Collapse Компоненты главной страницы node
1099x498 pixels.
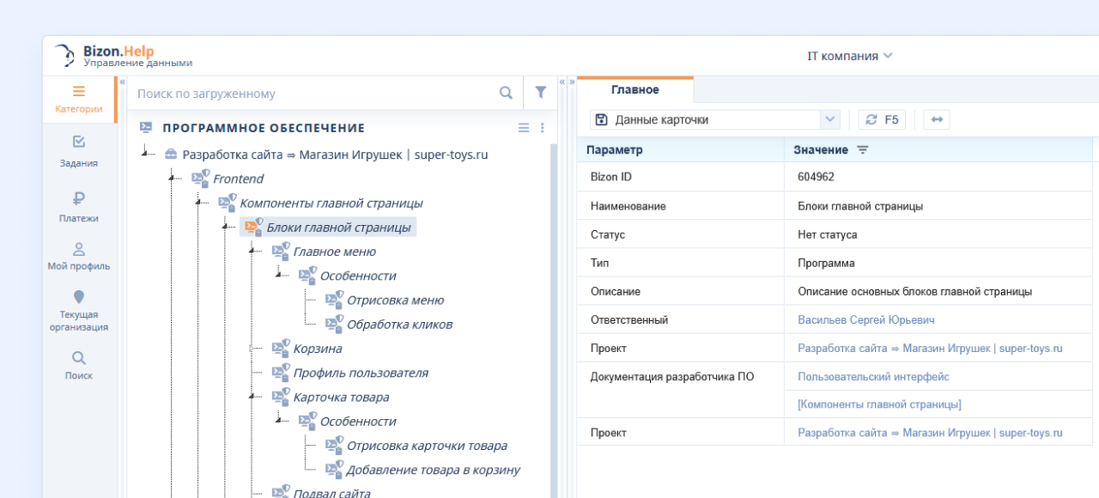[199, 203]
